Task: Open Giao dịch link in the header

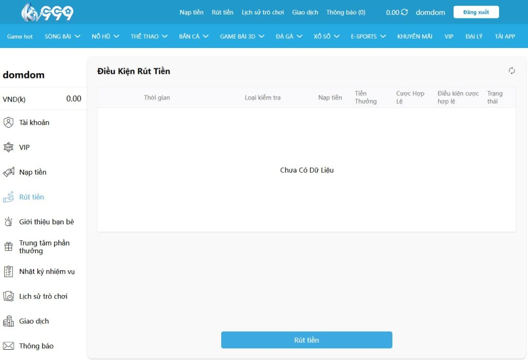Action: coord(305,12)
